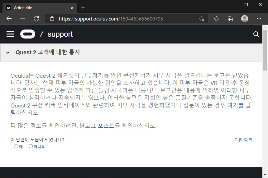Minimize the browser window
The width and height of the screenshot is (268, 178).
[x=232, y=5]
